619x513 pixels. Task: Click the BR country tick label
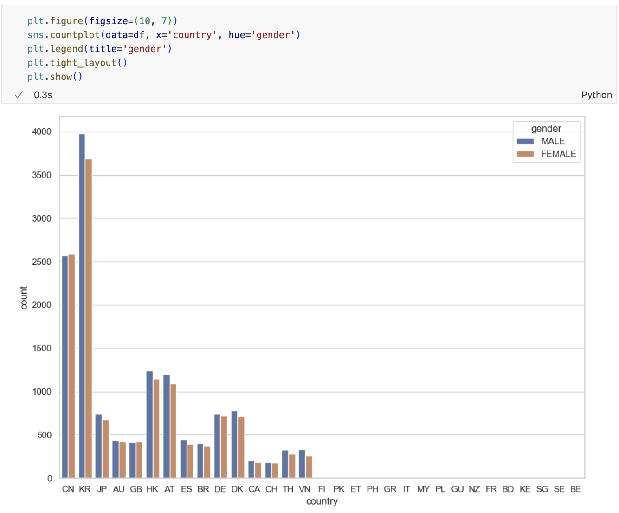pos(203,489)
